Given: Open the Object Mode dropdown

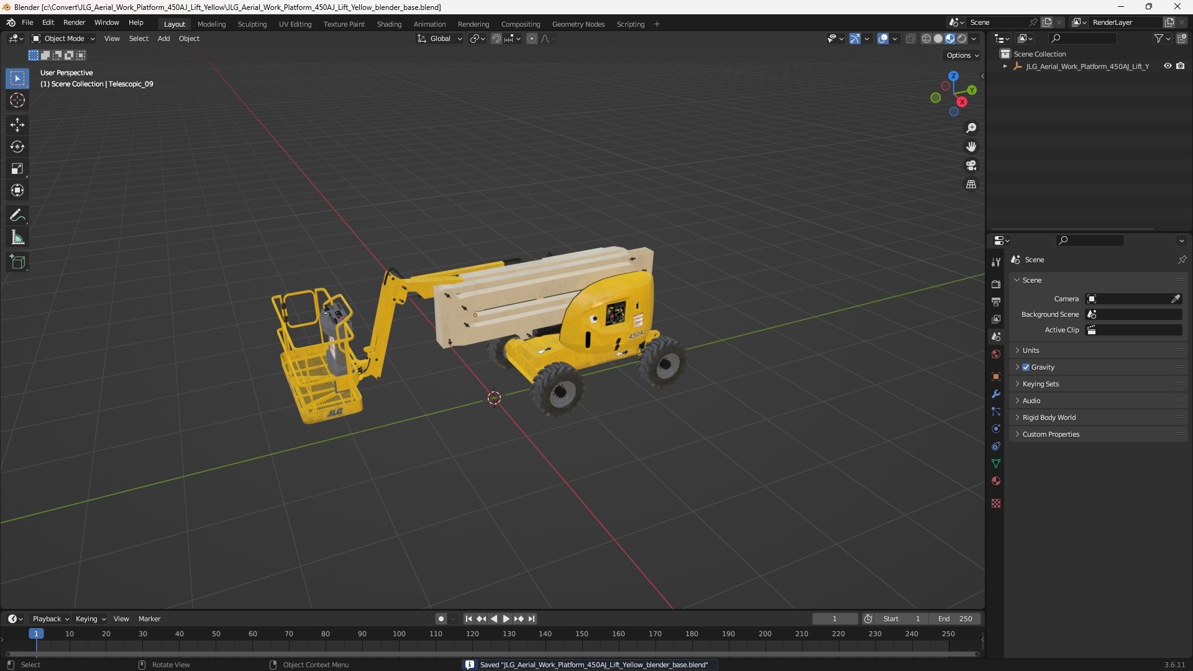Looking at the screenshot, I should [x=63, y=39].
